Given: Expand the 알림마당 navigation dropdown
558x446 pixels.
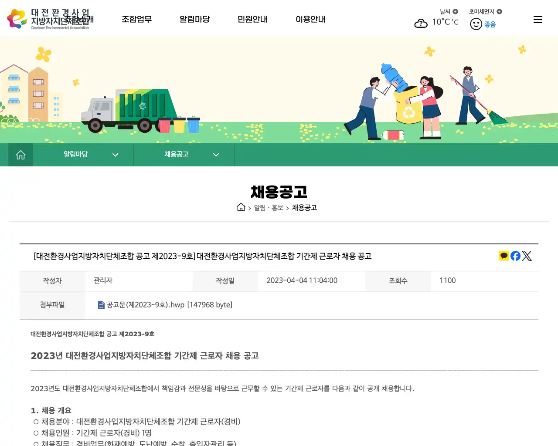Looking at the screenshot, I should [x=115, y=155].
